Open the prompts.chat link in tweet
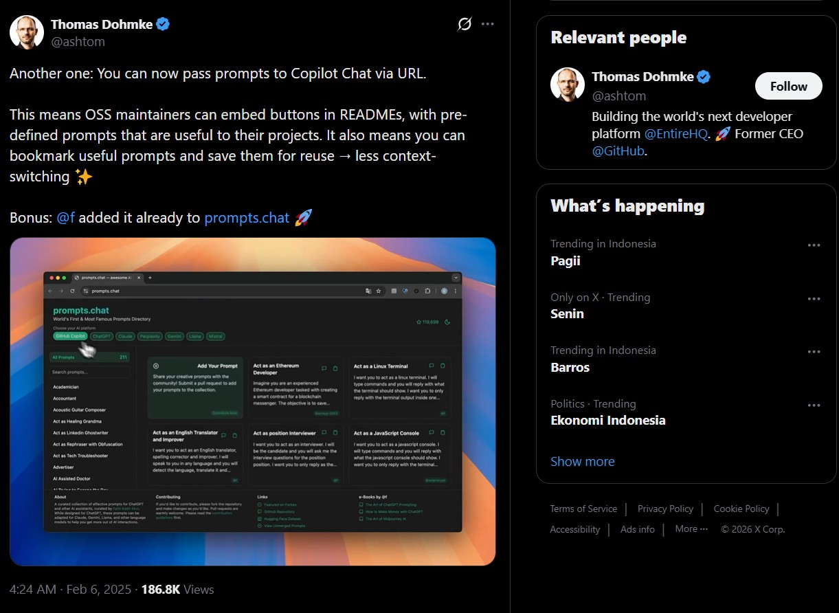 (247, 218)
